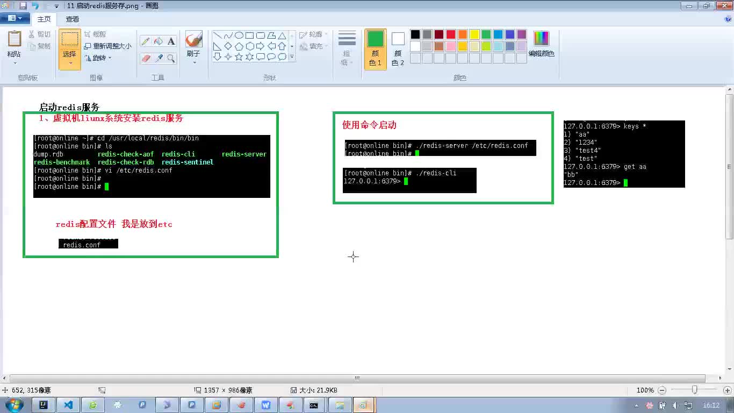Open Visual Studio Code from taskbar
The width and height of the screenshot is (734, 413).
[68, 405]
